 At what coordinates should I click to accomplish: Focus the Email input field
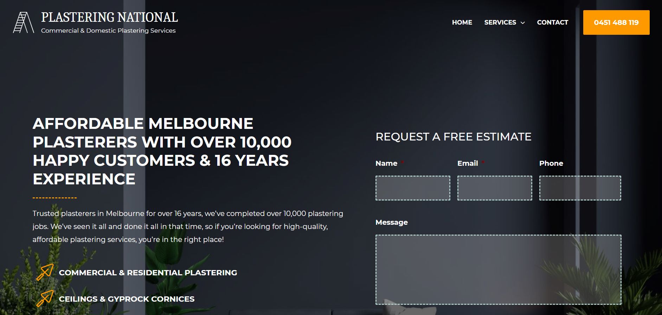[x=495, y=188]
